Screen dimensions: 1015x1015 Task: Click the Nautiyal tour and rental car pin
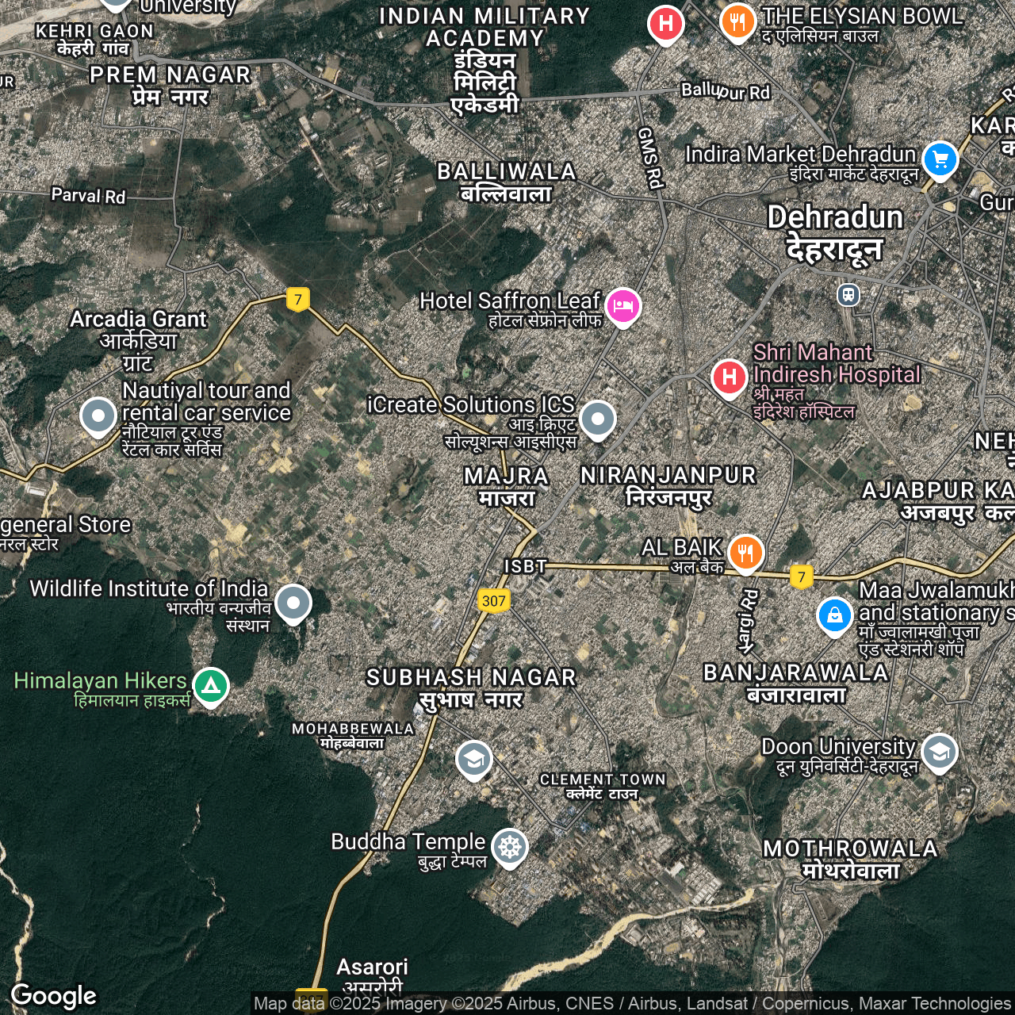[98, 416]
